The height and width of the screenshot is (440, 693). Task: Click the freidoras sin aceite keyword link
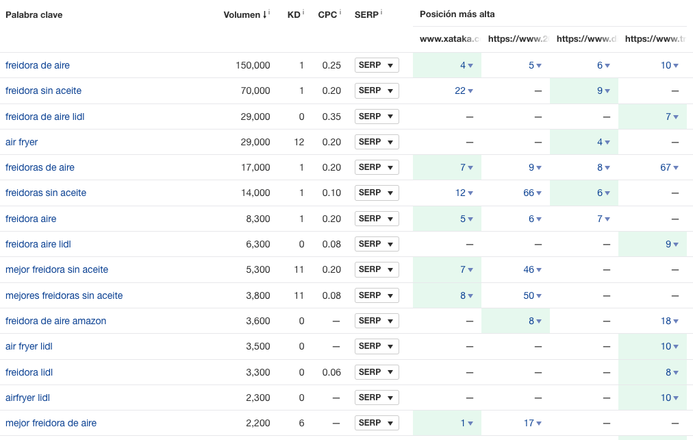click(x=46, y=193)
